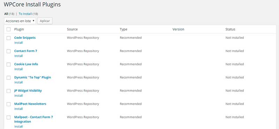Open the Code Snippets plugin link

click(25, 38)
